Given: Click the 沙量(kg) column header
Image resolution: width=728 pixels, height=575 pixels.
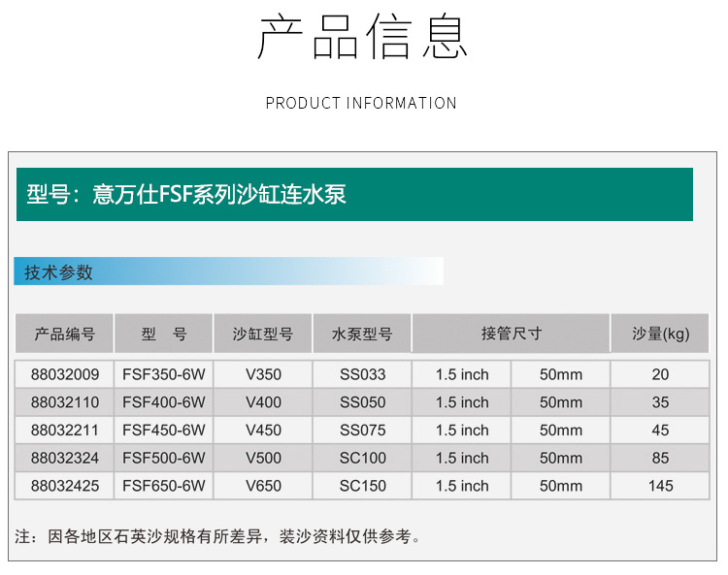Looking at the screenshot, I should [x=660, y=334].
